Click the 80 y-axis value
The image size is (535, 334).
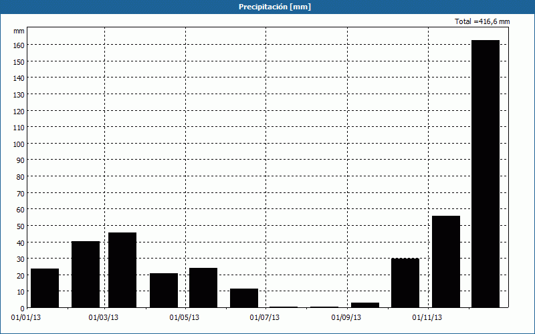21,177
